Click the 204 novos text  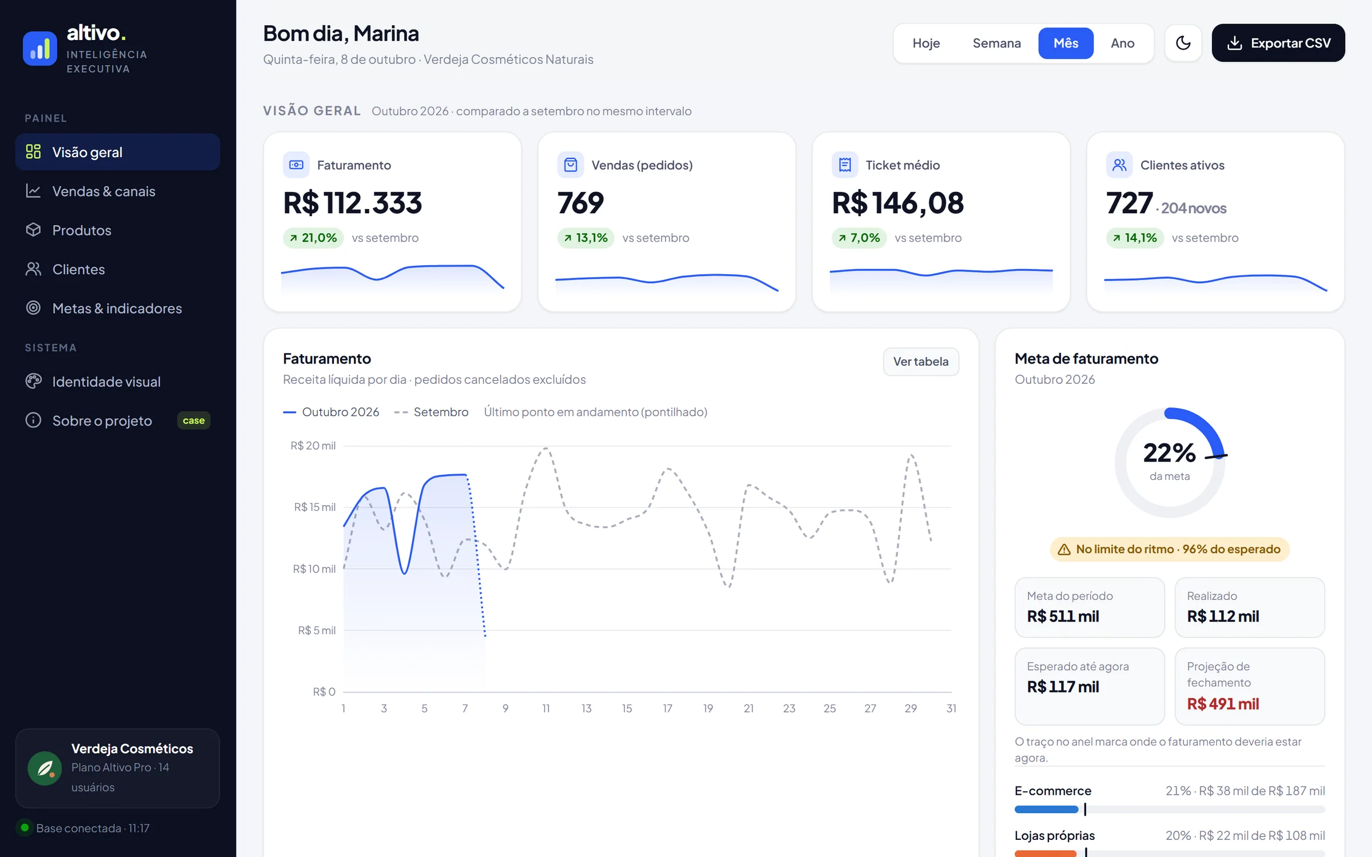tap(1194, 209)
